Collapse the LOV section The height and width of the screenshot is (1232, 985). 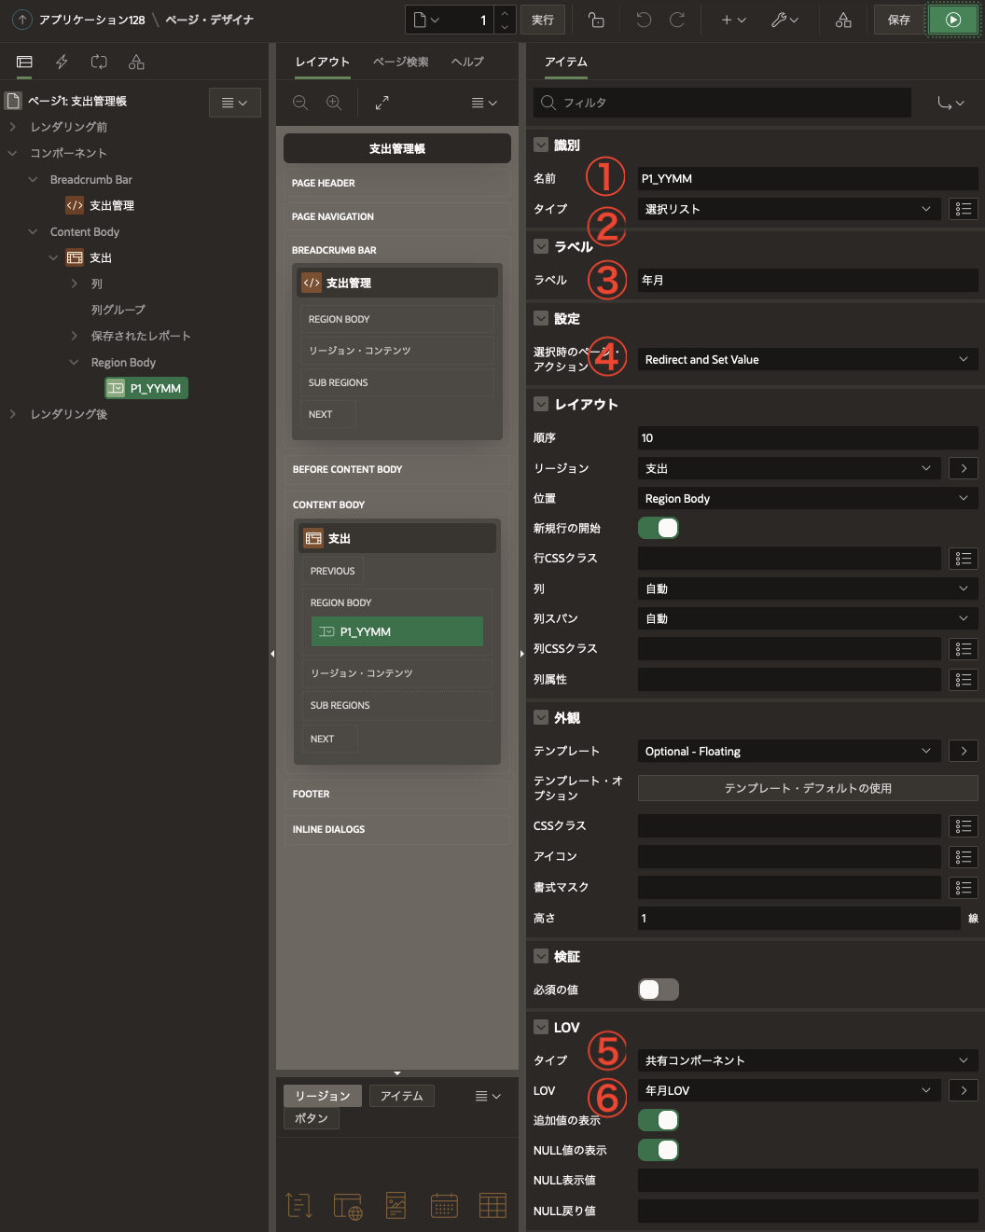pyautogui.click(x=541, y=1027)
